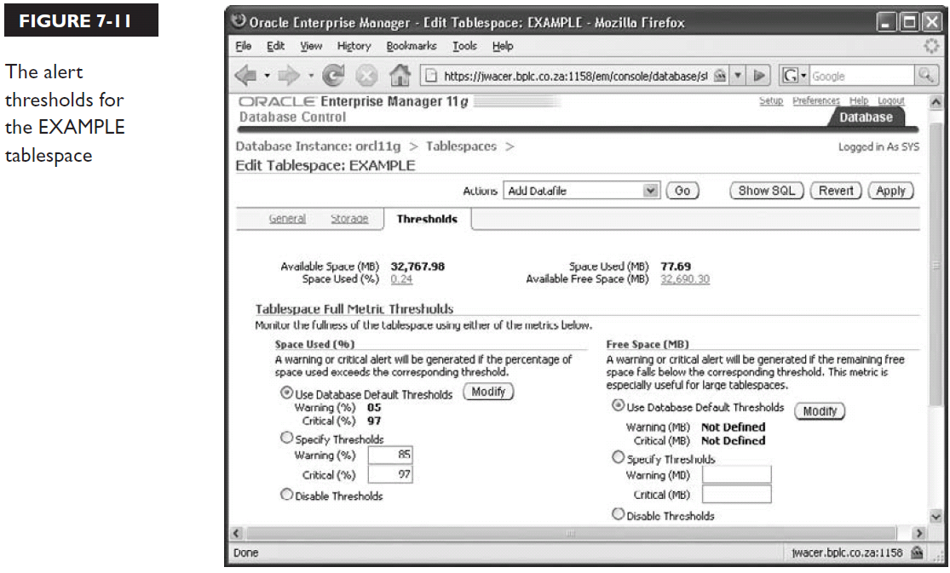Screen dimensions: 950x573
Task: Click the Back navigation arrow
Action: click(247, 75)
